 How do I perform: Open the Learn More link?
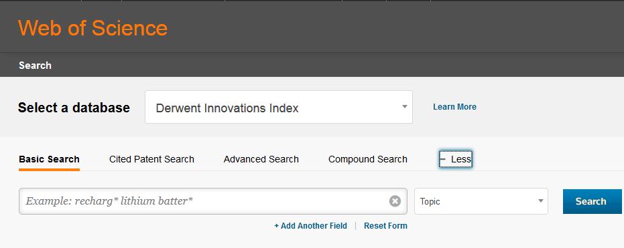[454, 107]
